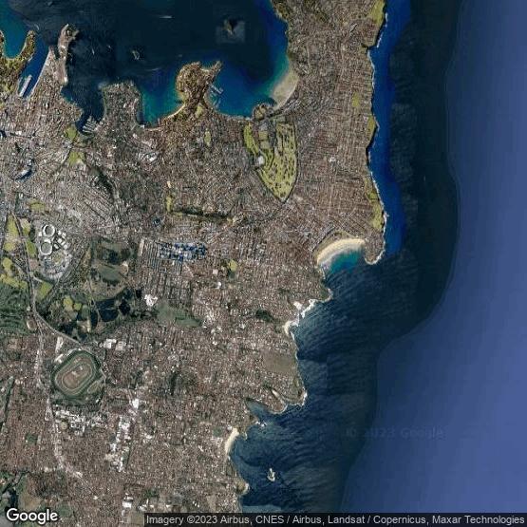The image size is (527, 527).
Task: Click the green clifftop park on headland
Action: pos(375,206)
